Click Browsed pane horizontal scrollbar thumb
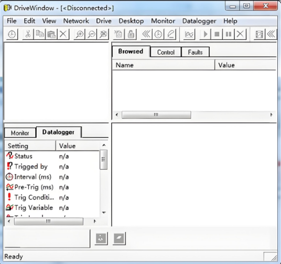 coord(156,115)
